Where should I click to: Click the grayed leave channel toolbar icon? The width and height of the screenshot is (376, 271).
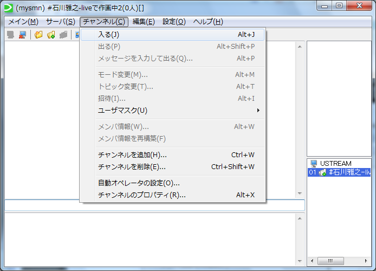[x=63, y=35]
